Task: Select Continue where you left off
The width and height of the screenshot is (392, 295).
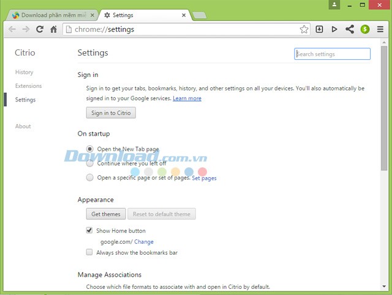Action: point(90,163)
